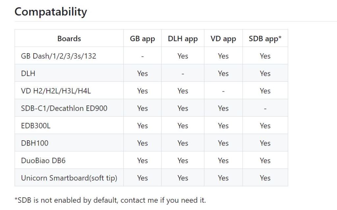Select the GB Dash/1/2/3/3s/132 board cell

pos(59,56)
